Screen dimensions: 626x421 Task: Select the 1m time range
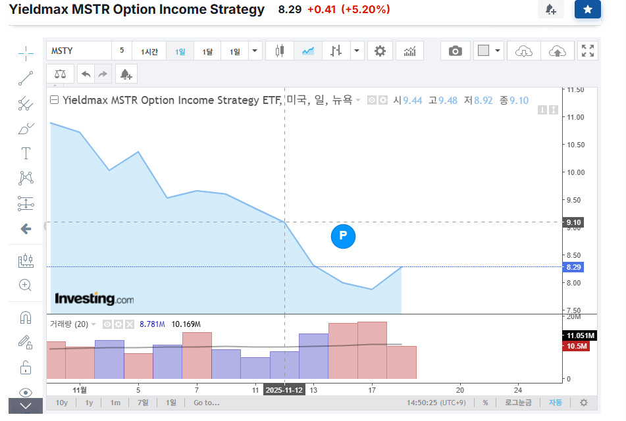(x=115, y=403)
